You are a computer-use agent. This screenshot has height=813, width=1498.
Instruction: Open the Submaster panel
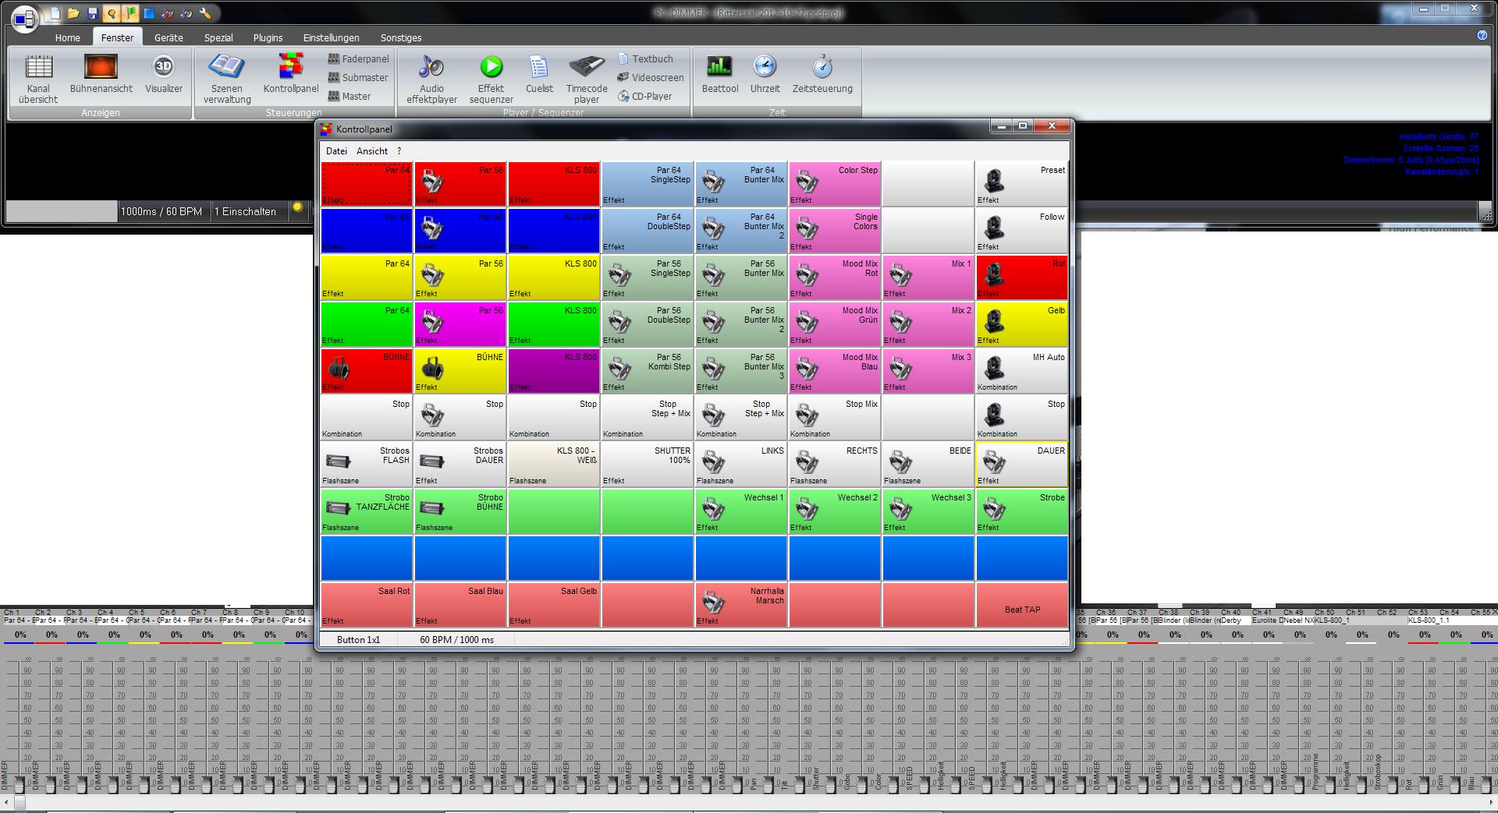[x=357, y=77]
